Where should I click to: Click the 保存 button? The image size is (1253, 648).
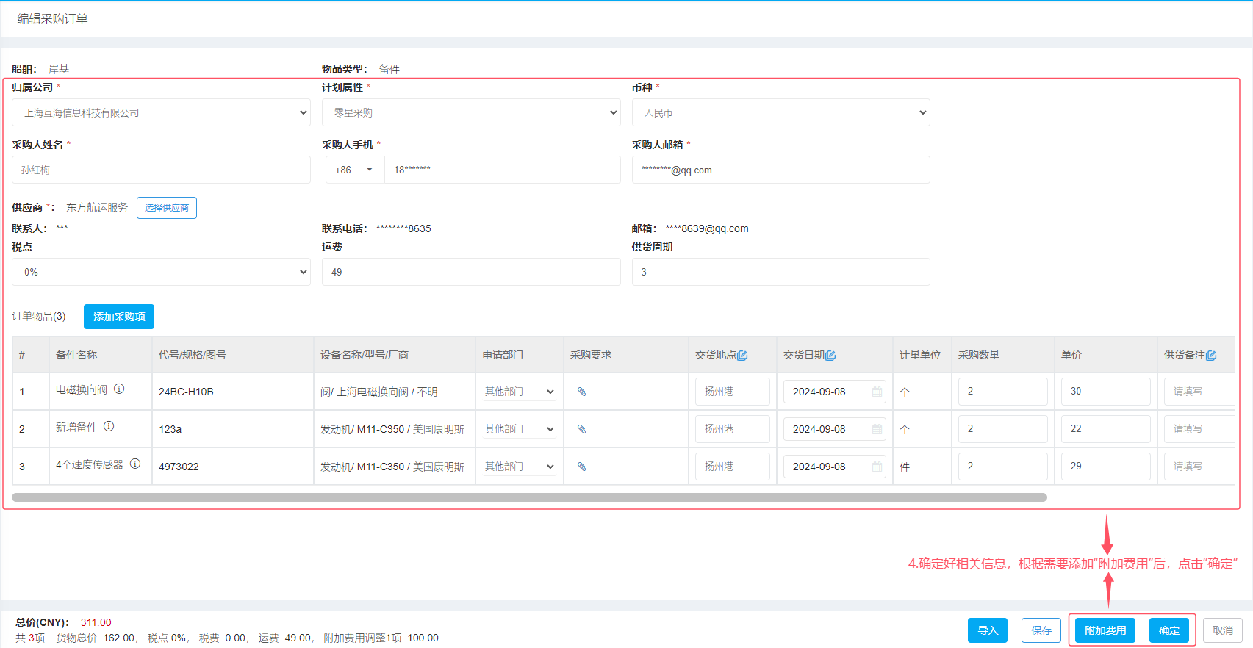coord(1041,630)
